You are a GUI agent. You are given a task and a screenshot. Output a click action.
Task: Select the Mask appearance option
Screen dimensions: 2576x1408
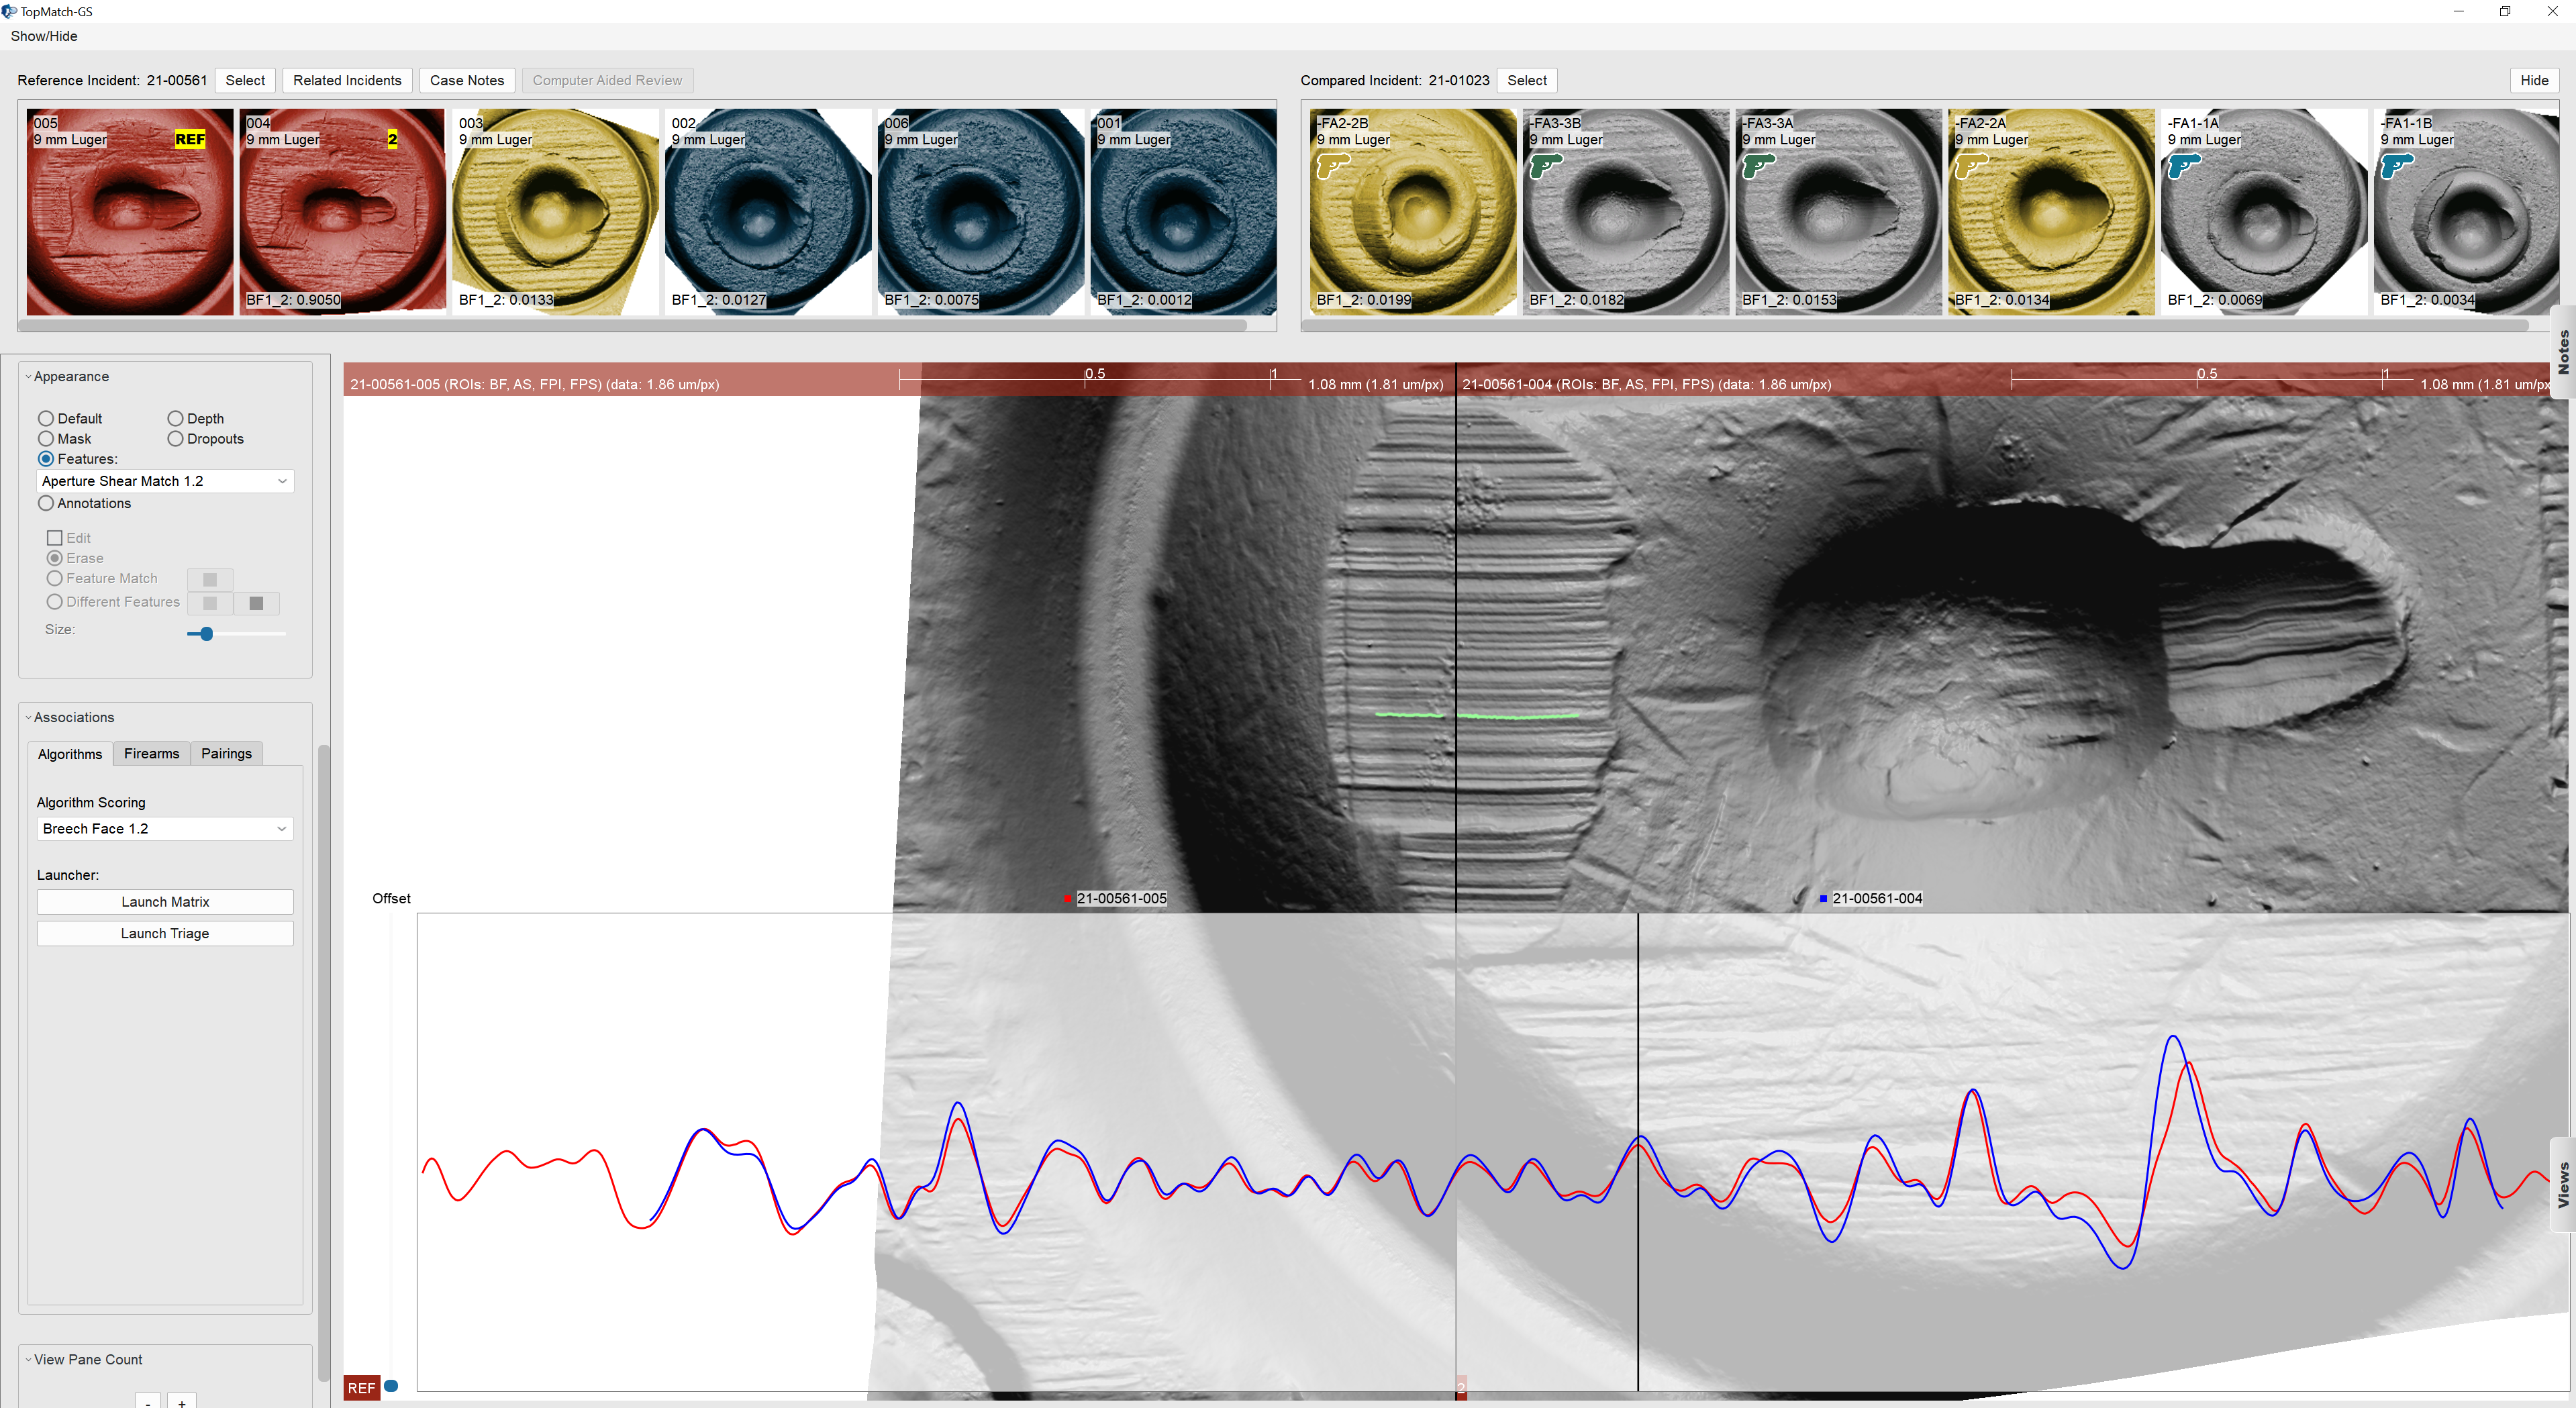[46, 438]
